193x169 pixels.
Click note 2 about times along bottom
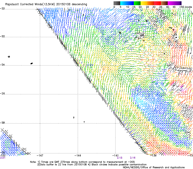98,162
